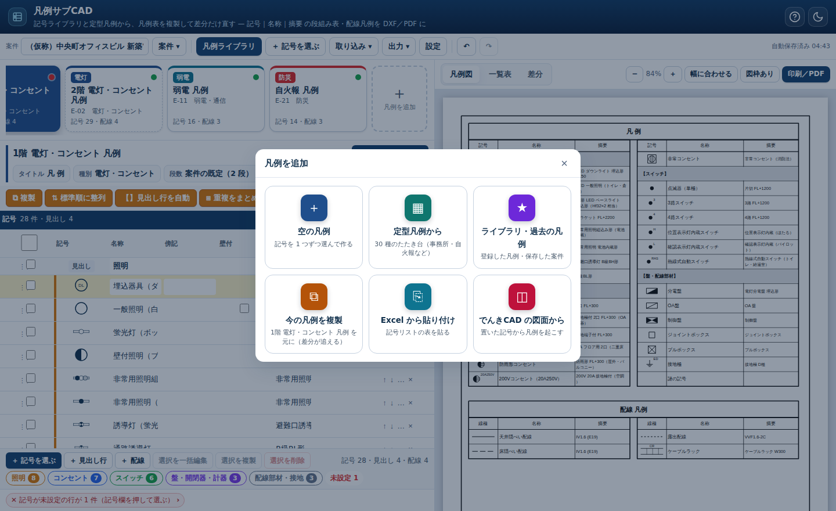Click the 設定 button

coord(433,46)
